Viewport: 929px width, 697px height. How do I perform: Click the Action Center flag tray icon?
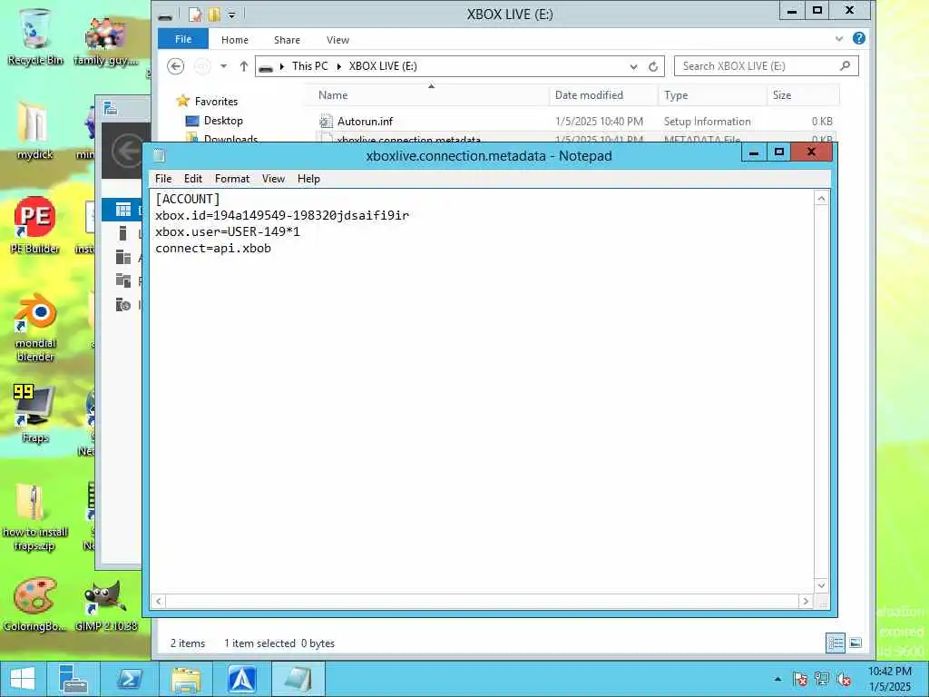pyautogui.click(x=800, y=679)
